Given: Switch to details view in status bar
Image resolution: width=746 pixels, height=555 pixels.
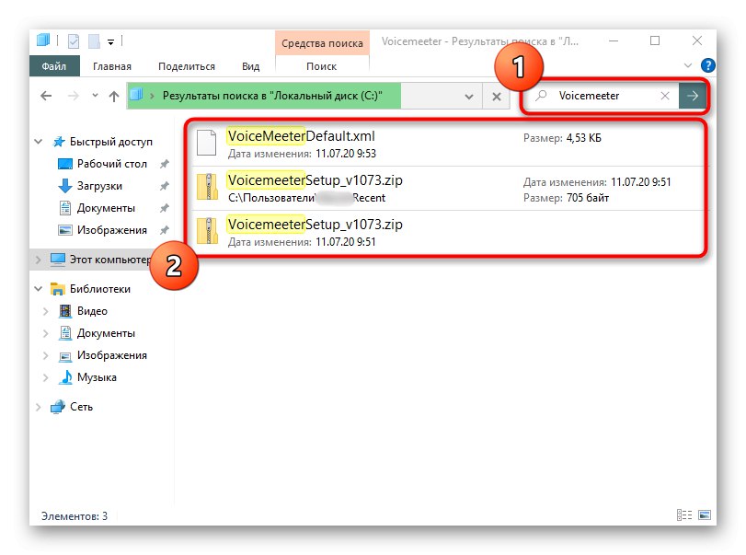Looking at the screenshot, I should pos(684,515).
